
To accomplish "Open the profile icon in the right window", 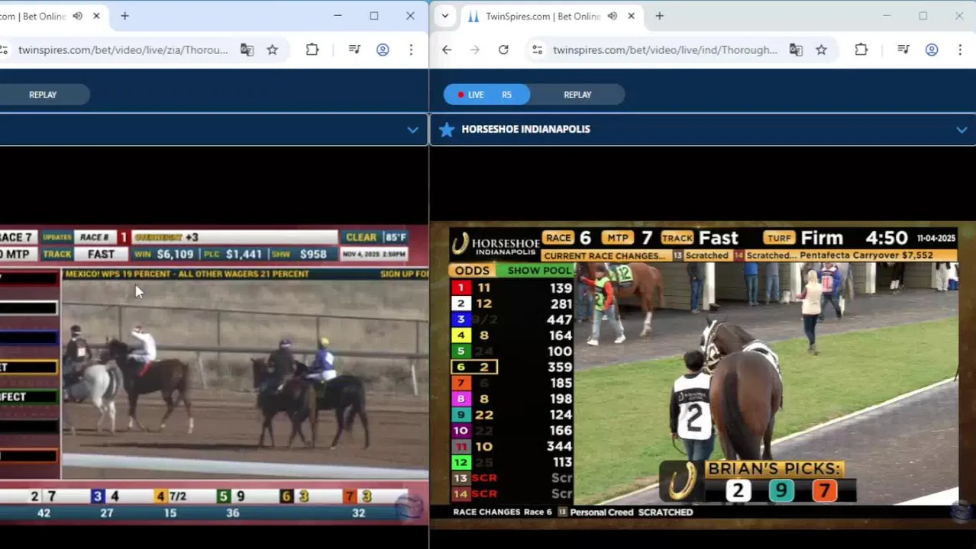I will 932,50.
